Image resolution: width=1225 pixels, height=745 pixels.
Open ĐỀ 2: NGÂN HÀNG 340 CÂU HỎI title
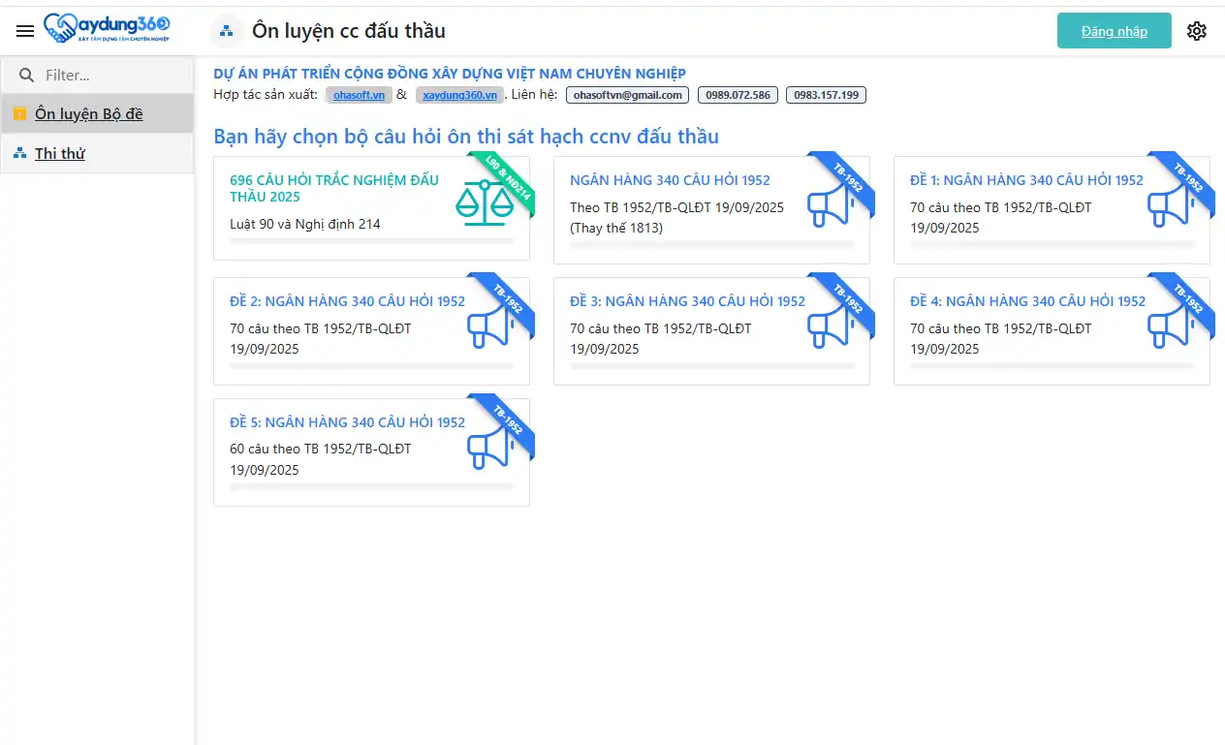pos(347,301)
